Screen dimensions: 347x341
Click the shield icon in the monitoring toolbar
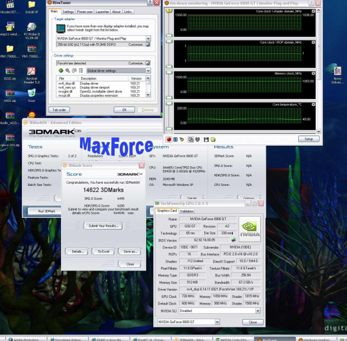click(198, 139)
